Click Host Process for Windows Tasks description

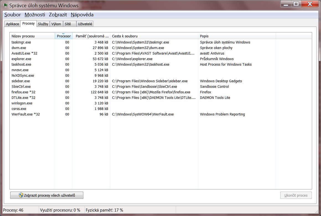(x=226, y=64)
